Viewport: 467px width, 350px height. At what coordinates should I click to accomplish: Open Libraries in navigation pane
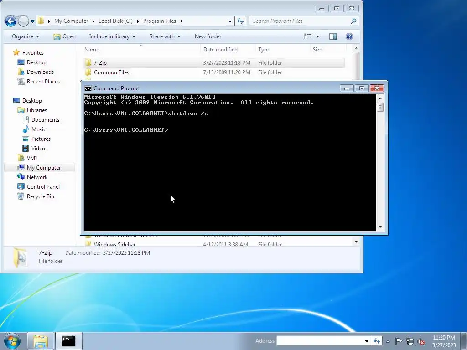(32, 110)
